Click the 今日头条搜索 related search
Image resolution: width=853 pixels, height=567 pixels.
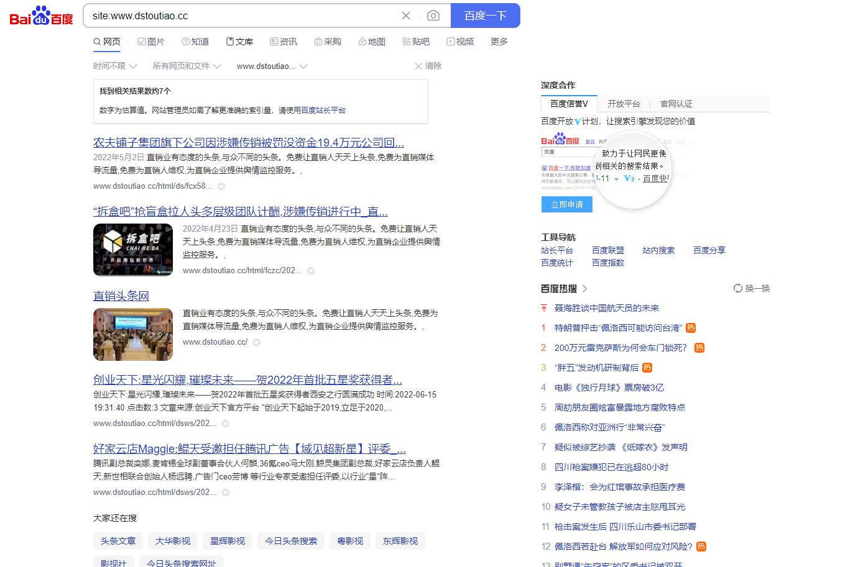pyautogui.click(x=291, y=541)
